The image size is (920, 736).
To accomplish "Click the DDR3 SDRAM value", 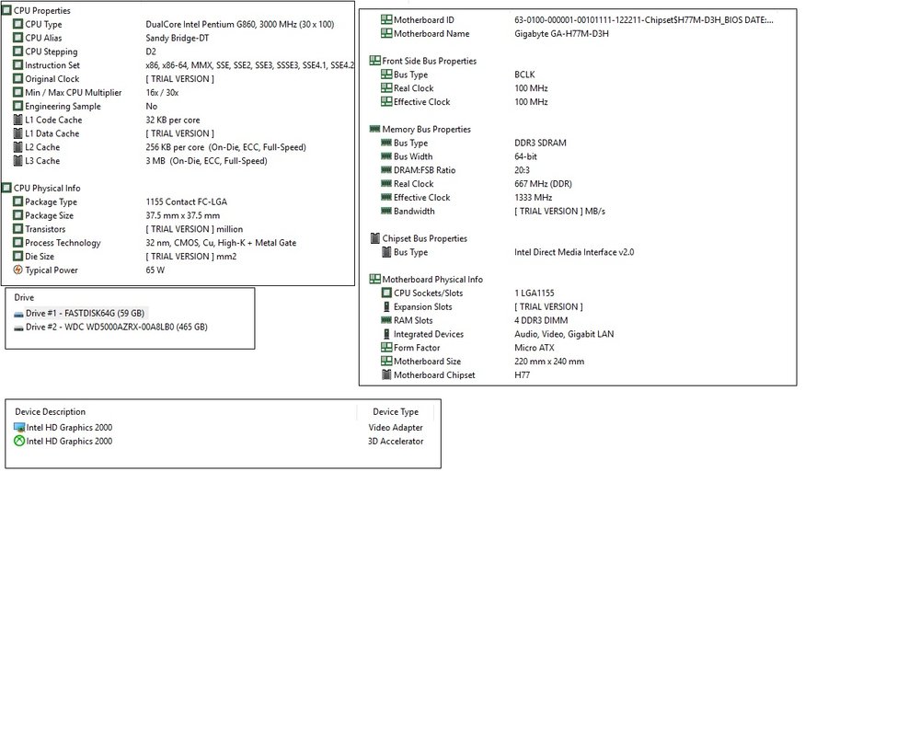I will [x=540, y=143].
